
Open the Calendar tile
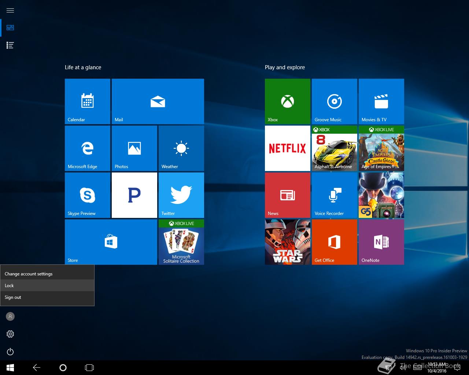click(88, 101)
